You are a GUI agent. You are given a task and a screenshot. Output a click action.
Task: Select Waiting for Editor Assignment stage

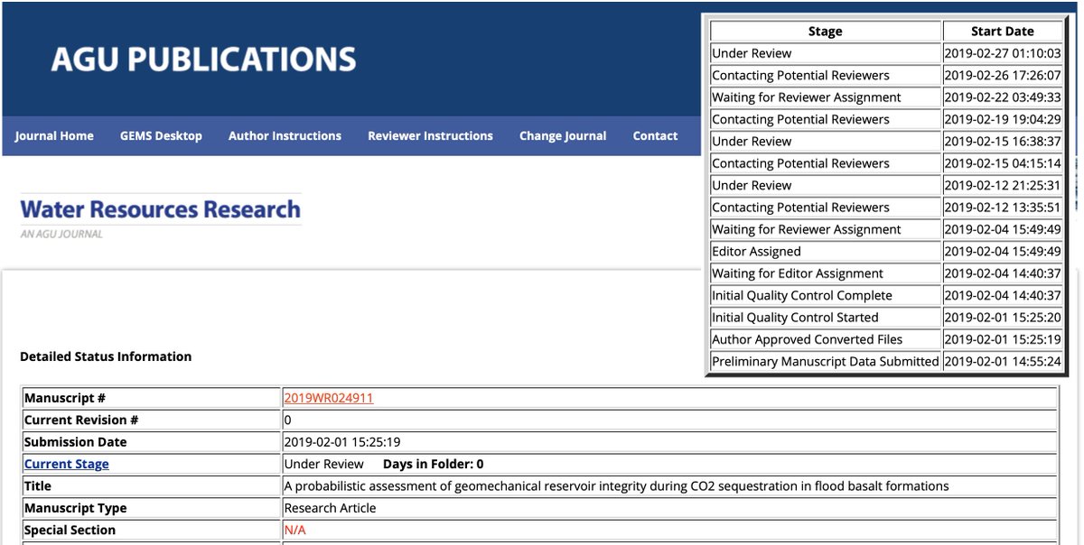[x=798, y=273]
